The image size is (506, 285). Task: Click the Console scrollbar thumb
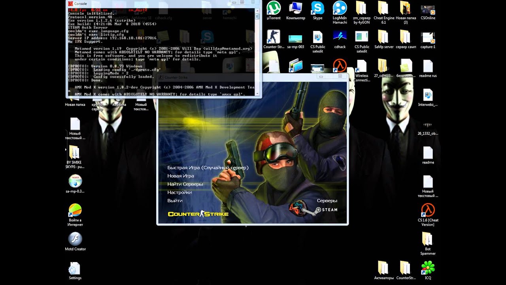(x=258, y=17)
